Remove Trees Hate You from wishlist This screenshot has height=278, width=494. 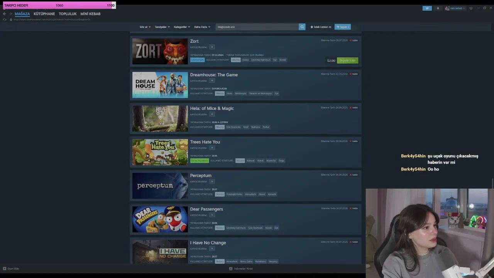click(x=354, y=141)
